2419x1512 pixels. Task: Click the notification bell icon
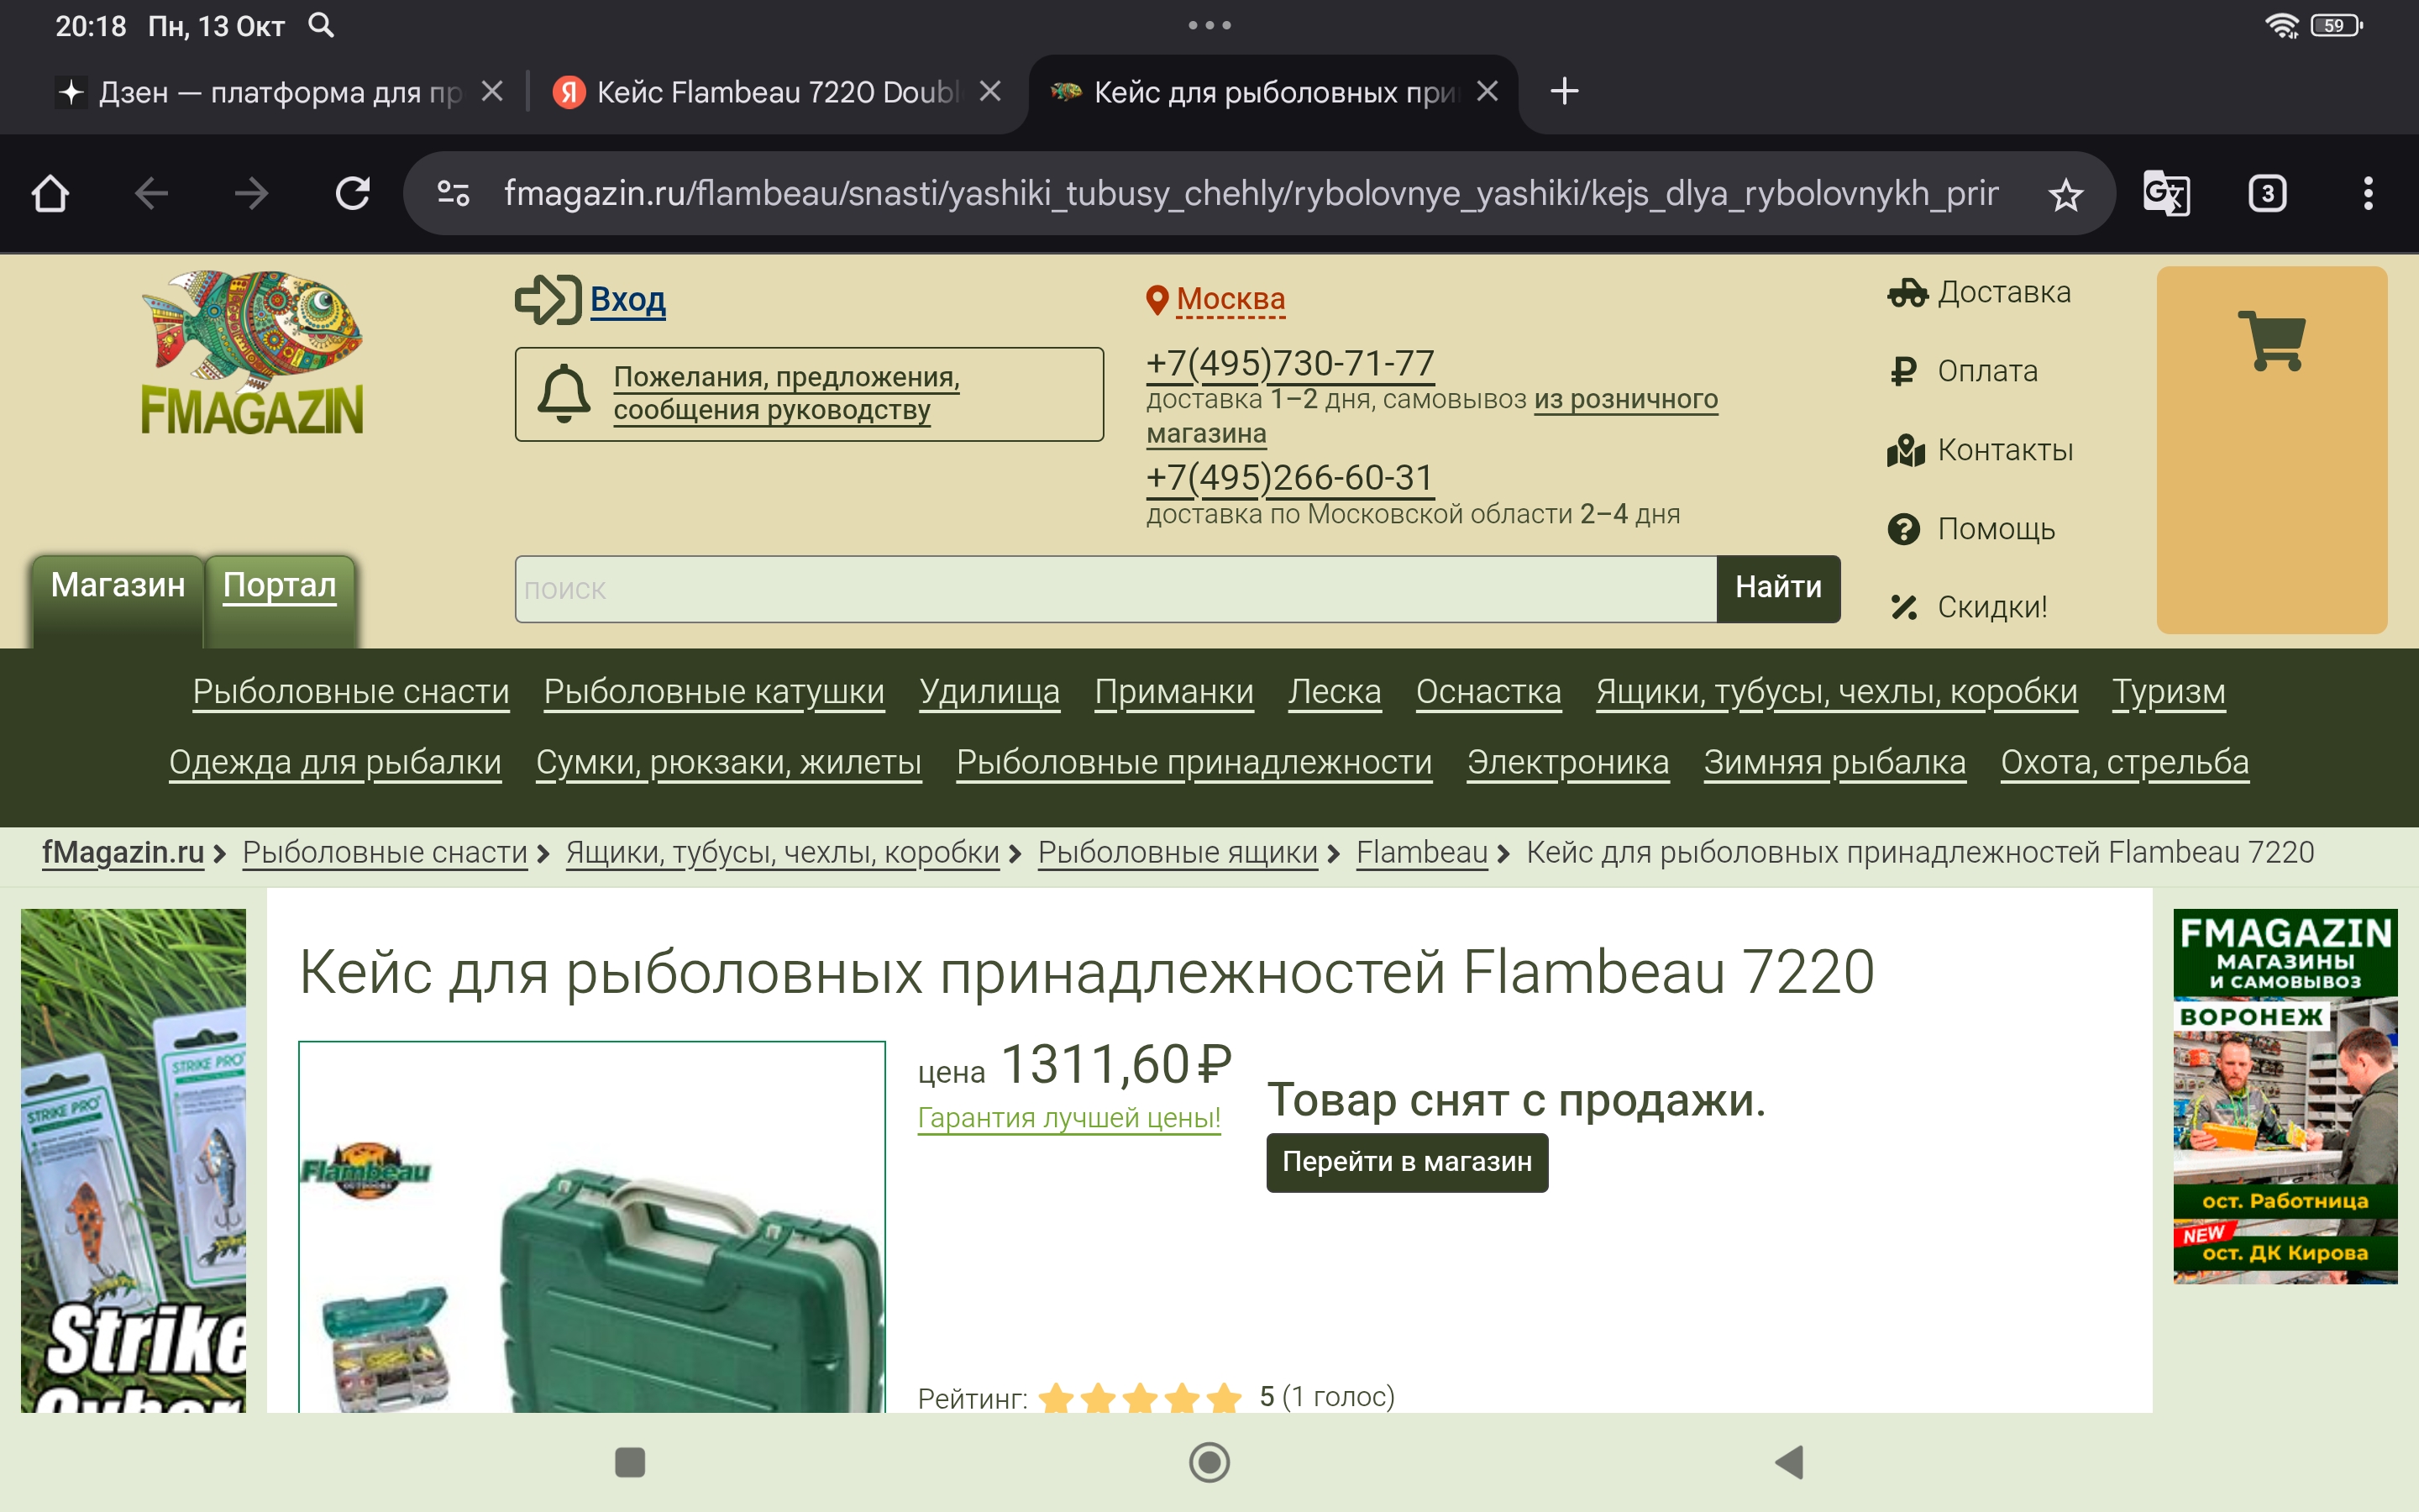(564, 393)
